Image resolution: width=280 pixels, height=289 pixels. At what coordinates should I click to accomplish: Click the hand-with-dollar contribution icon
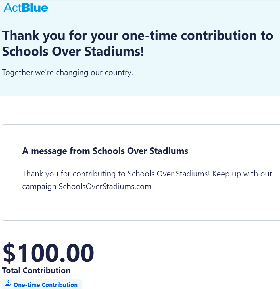point(8,284)
